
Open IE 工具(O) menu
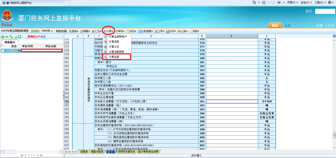point(320,2)
